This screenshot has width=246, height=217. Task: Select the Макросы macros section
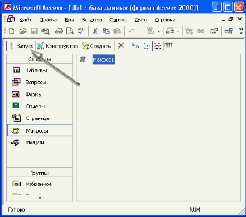click(x=40, y=130)
